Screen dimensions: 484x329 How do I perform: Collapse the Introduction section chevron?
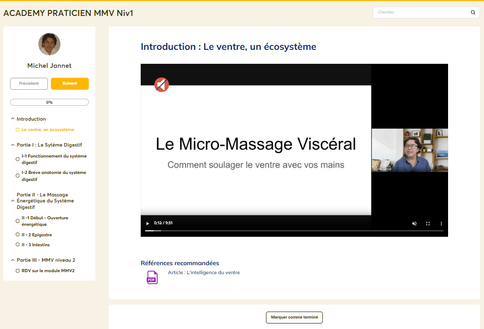(12, 119)
